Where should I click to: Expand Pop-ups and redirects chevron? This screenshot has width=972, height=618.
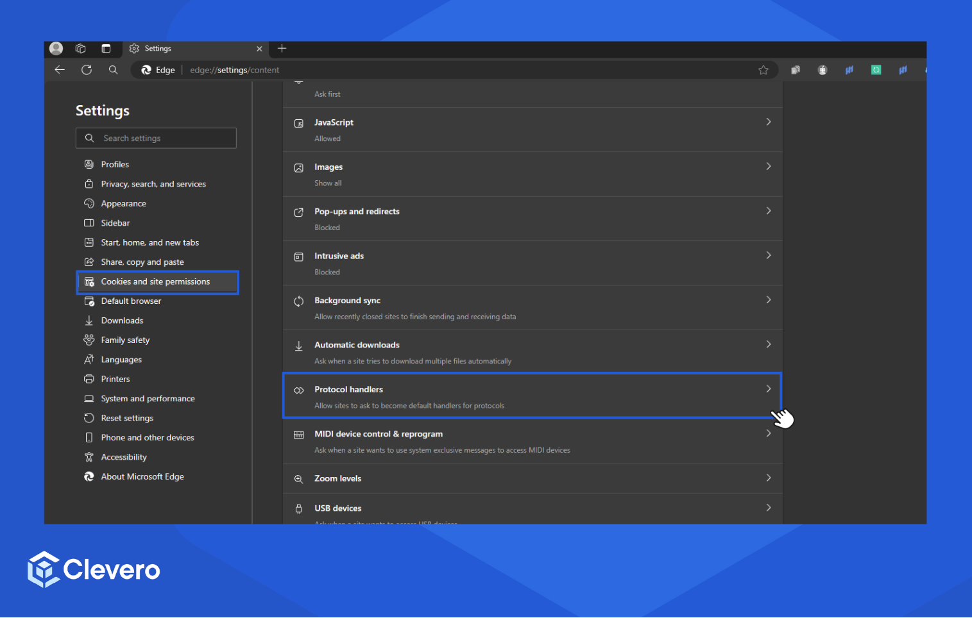tap(769, 211)
